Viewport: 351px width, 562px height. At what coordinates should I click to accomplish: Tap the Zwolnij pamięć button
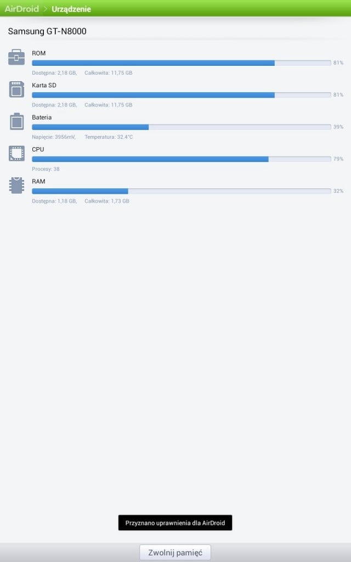pos(175,552)
